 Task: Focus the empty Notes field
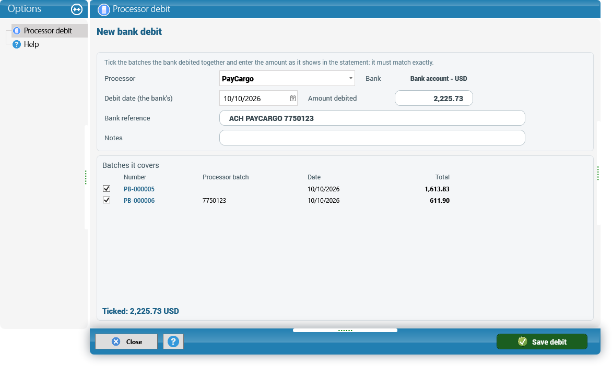372,138
